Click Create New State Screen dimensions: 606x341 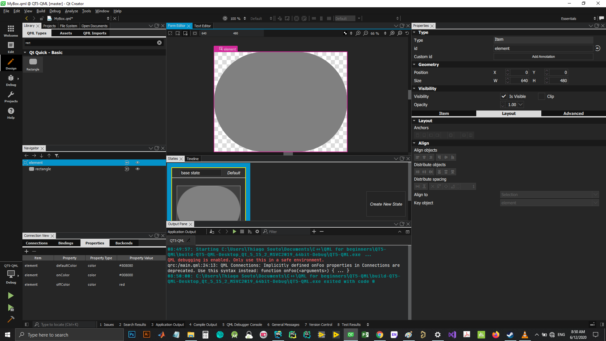click(386, 204)
